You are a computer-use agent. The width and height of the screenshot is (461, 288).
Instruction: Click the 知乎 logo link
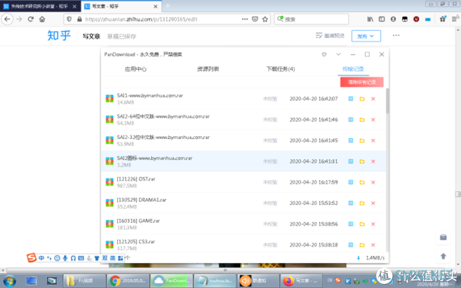point(59,35)
